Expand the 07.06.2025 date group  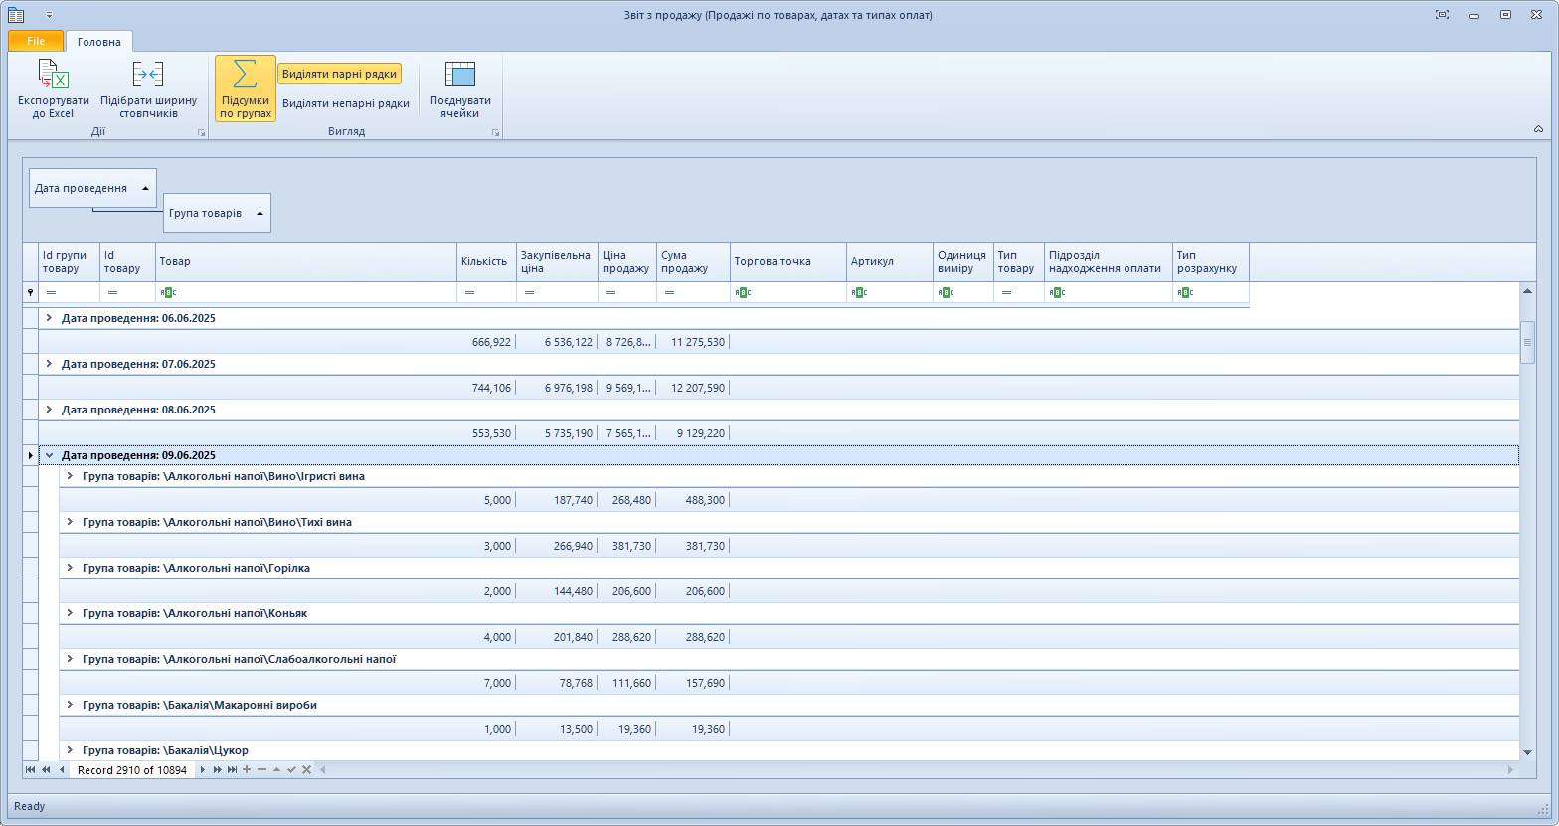point(49,364)
